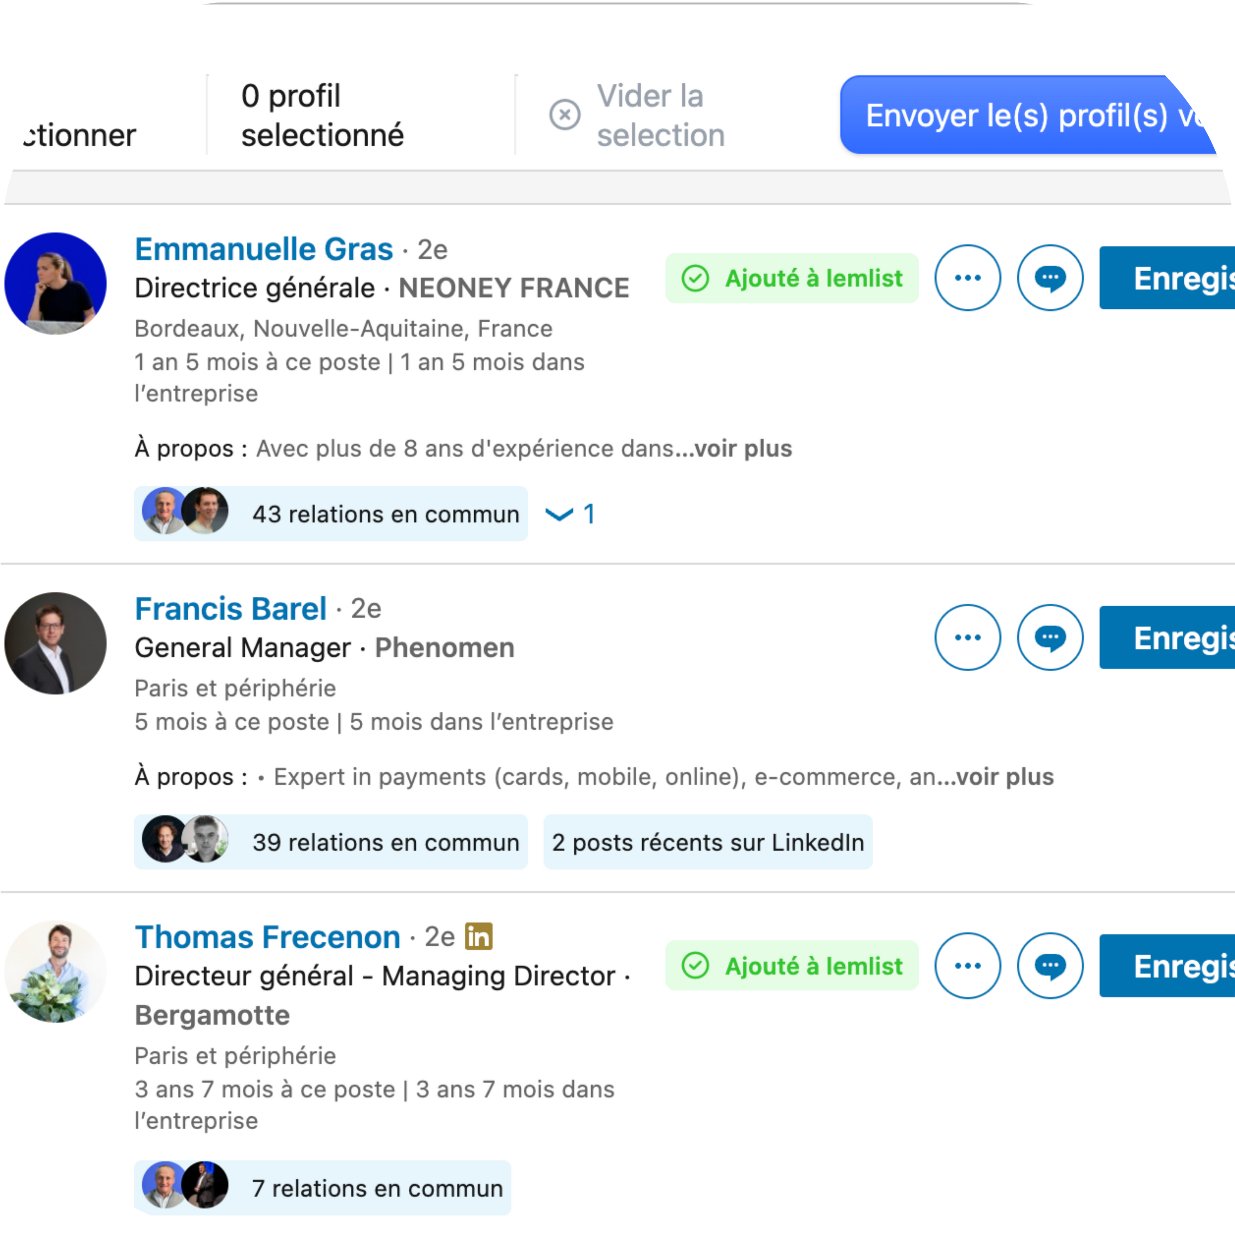Open more options for Emmanuelle Gras
This screenshot has height=1235, width=1235.
point(967,277)
